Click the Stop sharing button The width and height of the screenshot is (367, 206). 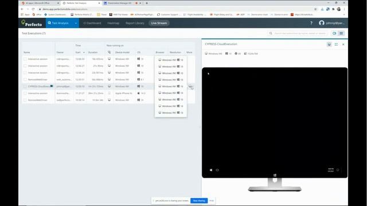(199, 201)
